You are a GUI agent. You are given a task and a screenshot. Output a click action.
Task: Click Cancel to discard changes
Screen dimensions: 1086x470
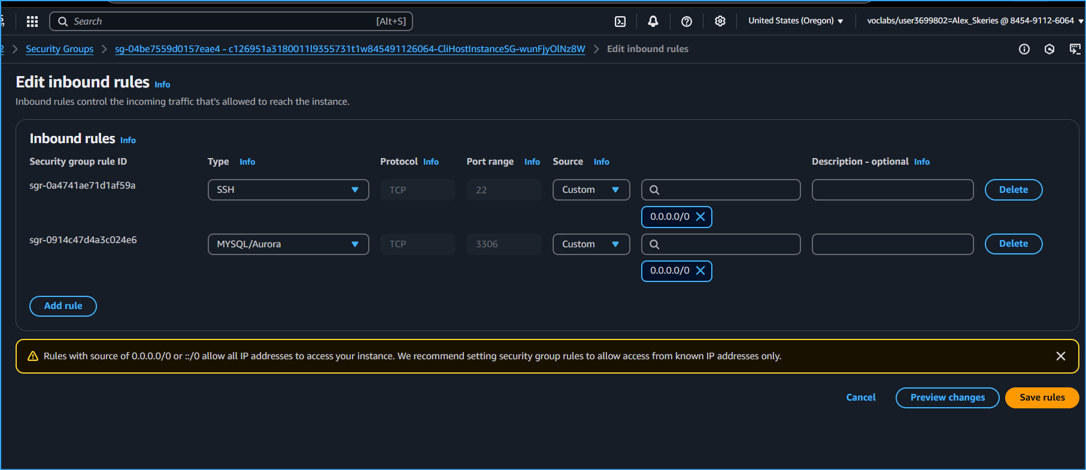point(861,398)
